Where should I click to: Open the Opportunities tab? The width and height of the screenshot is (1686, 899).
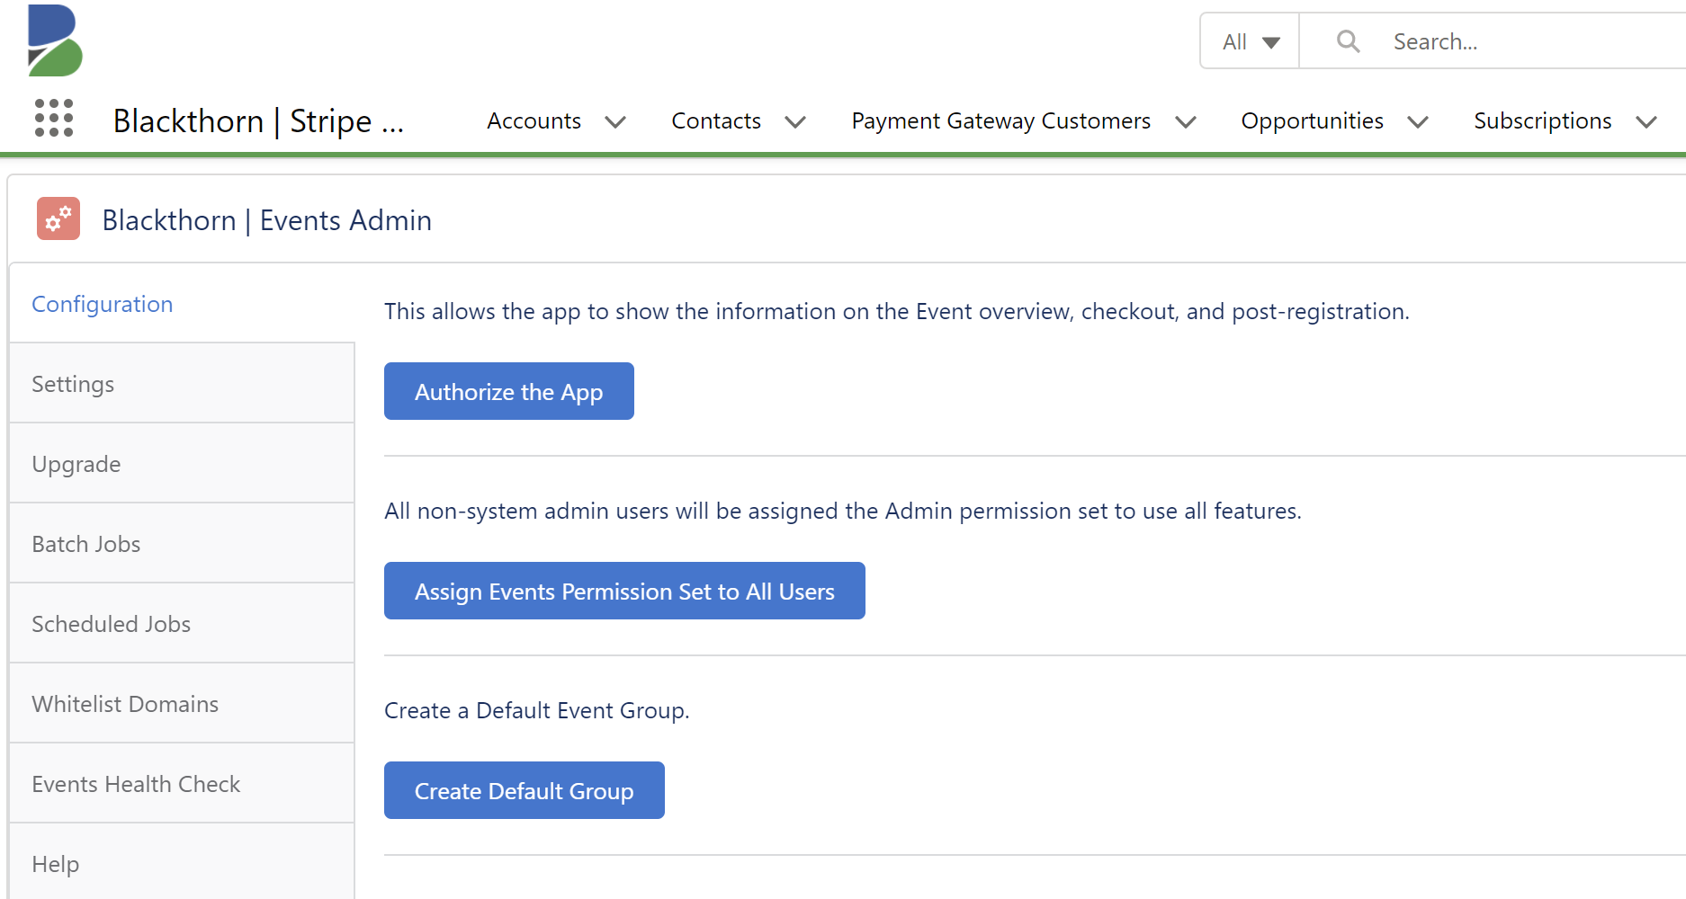tap(1312, 120)
